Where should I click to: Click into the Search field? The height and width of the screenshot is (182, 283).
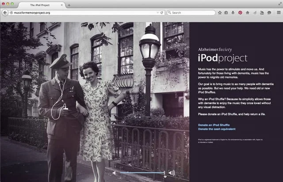click(191, 13)
